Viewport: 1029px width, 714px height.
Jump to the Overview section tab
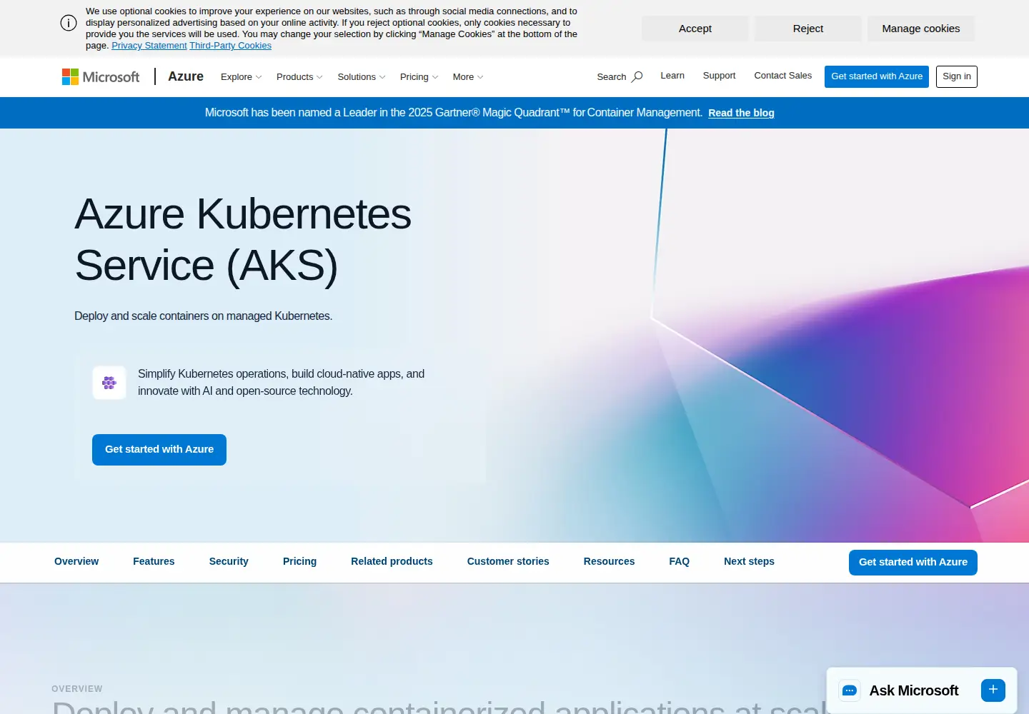click(x=76, y=561)
